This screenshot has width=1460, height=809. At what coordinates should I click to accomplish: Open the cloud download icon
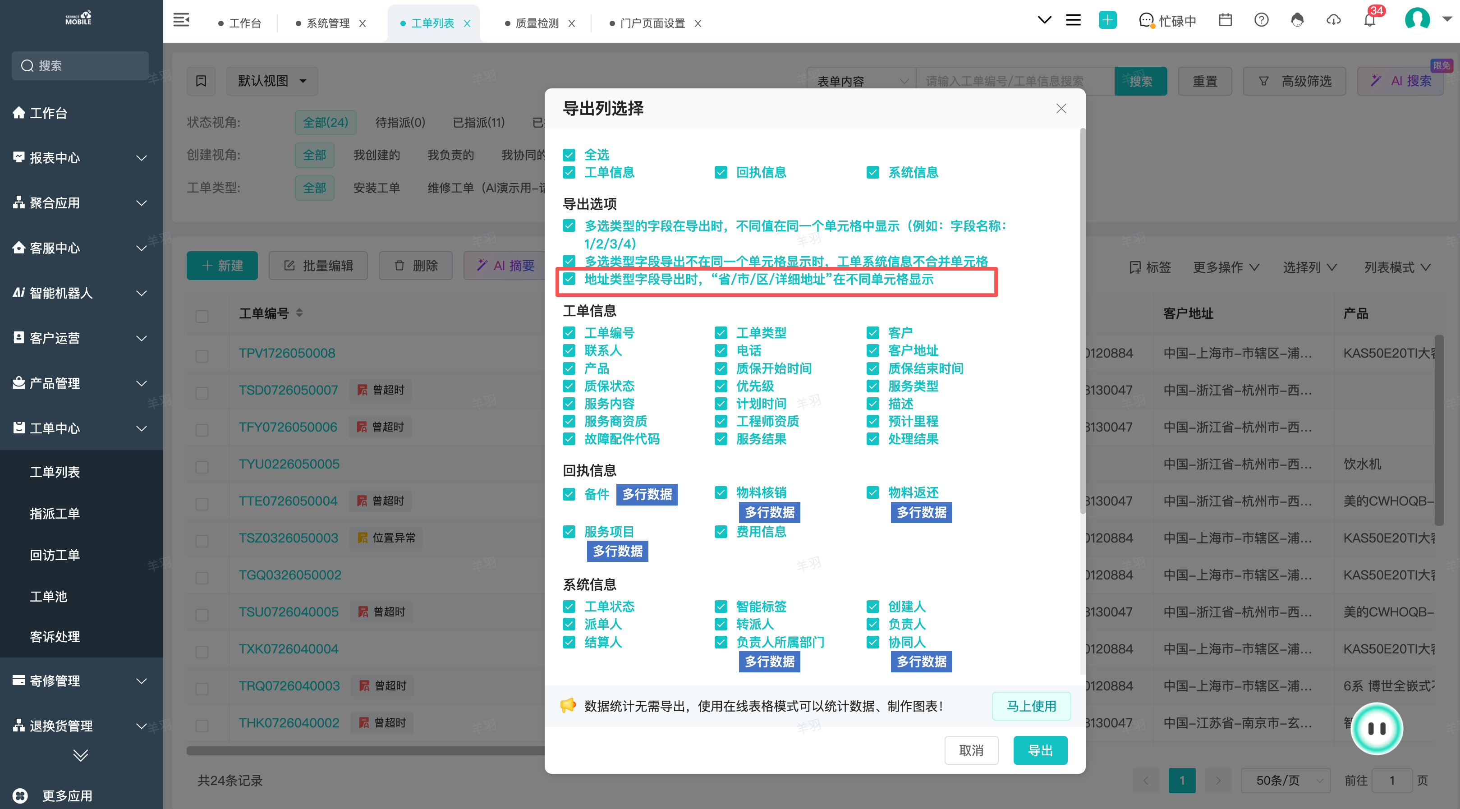tap(1334, 20)
